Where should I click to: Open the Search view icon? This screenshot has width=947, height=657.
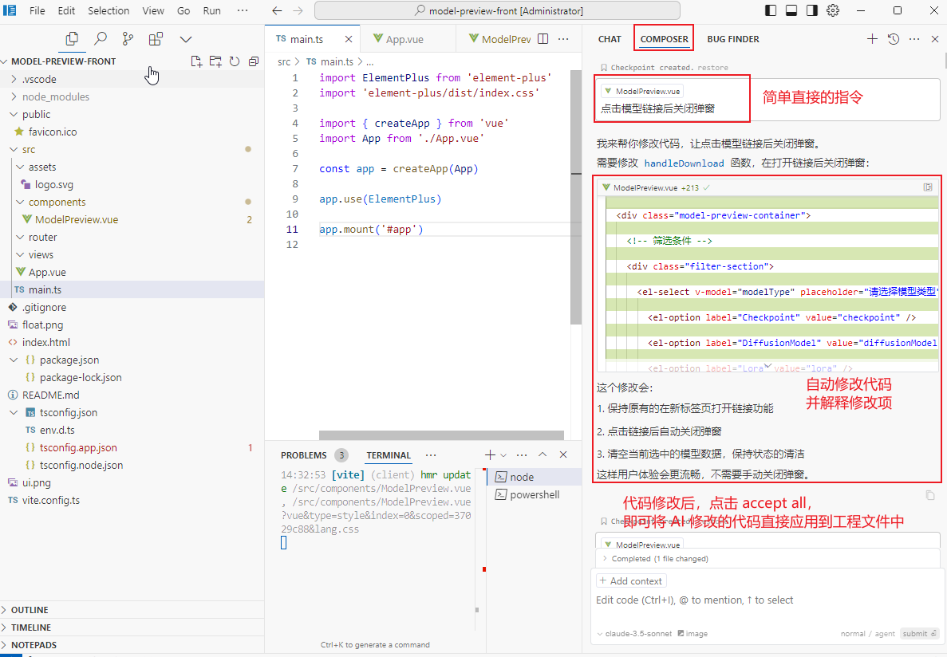(x=101, y=38)
